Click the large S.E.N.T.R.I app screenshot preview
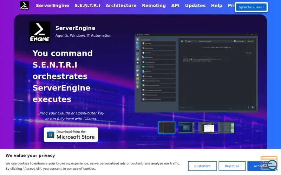Screen dimensions: 281x175 pyautogui.click(x=196, y=73)
